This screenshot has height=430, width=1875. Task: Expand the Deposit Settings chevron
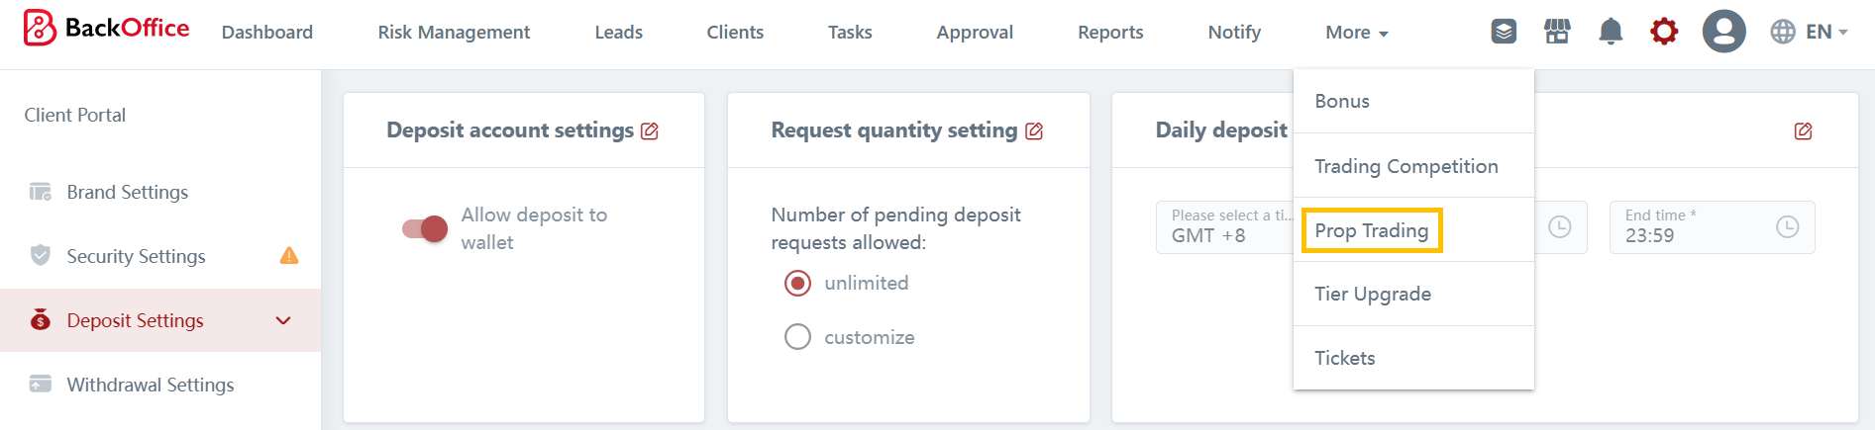[x=283, y=320]
